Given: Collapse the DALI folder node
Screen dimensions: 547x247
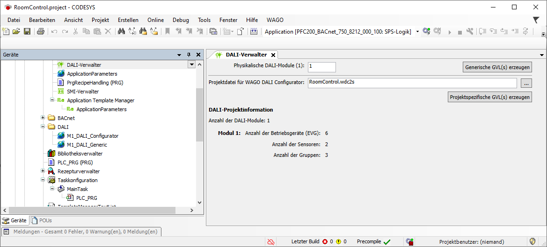Looking at the screenshot, I should click(x=43, y=127).
